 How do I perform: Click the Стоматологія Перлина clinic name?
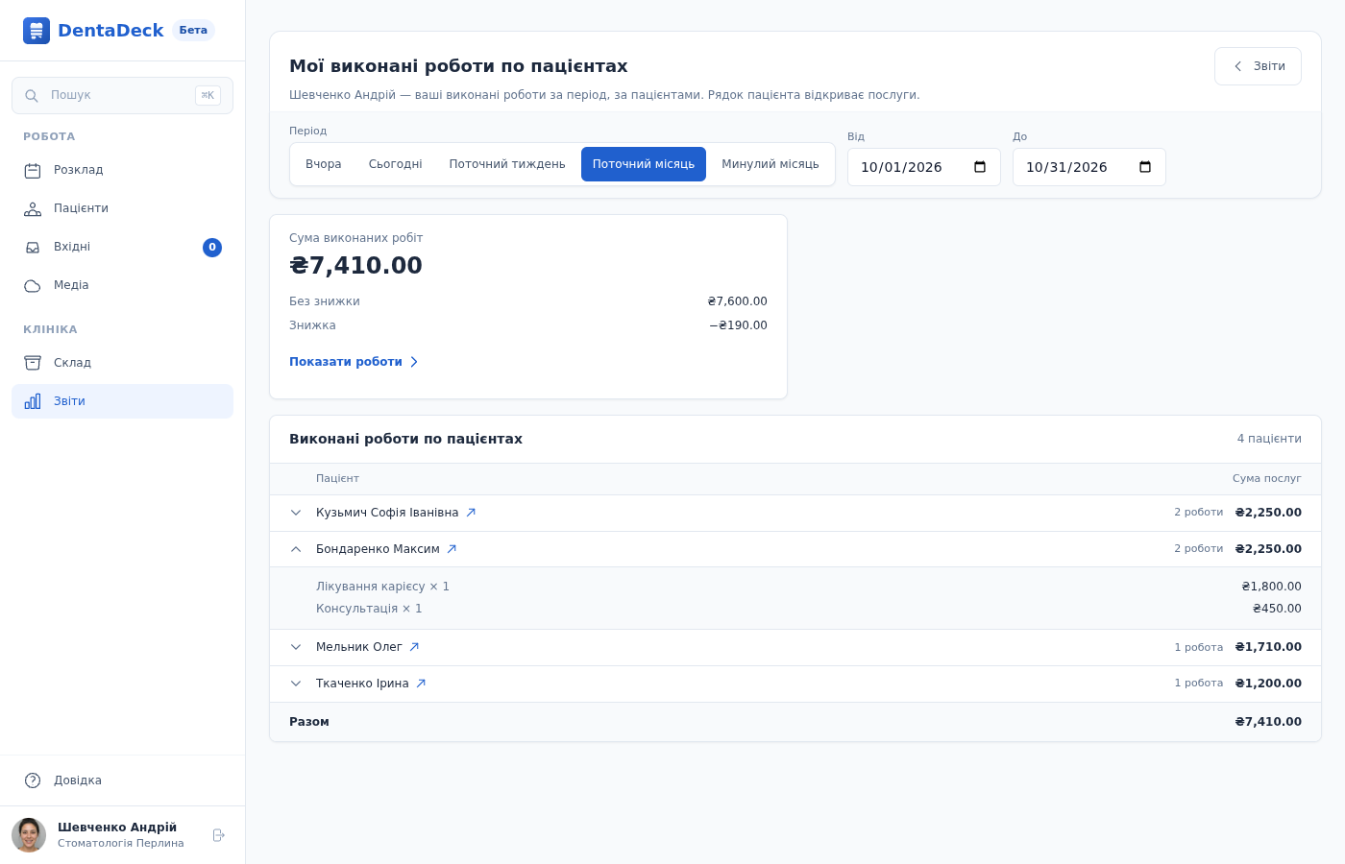coord(121,844)
